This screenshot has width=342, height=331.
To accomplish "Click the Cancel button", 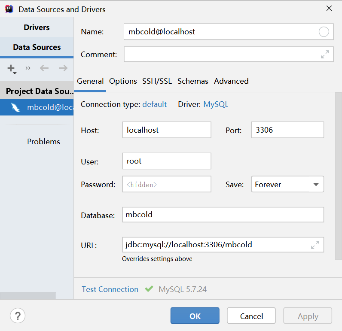I will click(x=251, y=316).
